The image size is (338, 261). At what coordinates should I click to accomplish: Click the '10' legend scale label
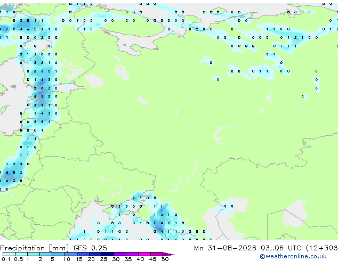tap(67, 259)
